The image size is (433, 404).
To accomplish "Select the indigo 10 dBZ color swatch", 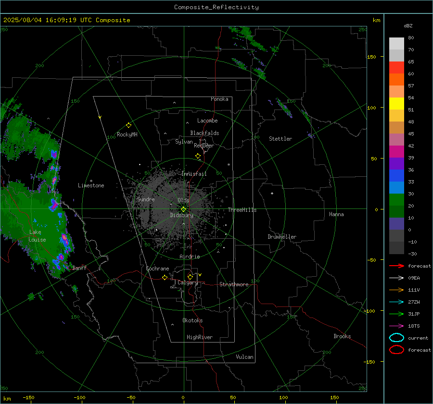I will (396, 224).
